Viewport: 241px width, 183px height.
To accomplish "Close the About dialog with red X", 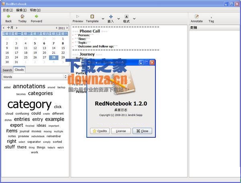I will pyautogui.click(x=152, y=63).
